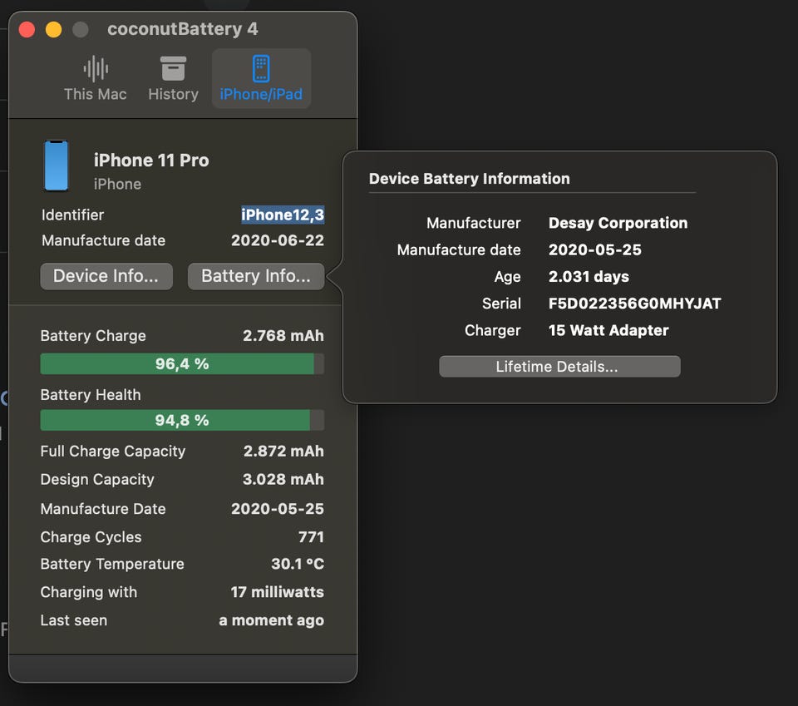Click the yellow minimize window button
Viewport: 798px width, 706px height.
[53, 30]
